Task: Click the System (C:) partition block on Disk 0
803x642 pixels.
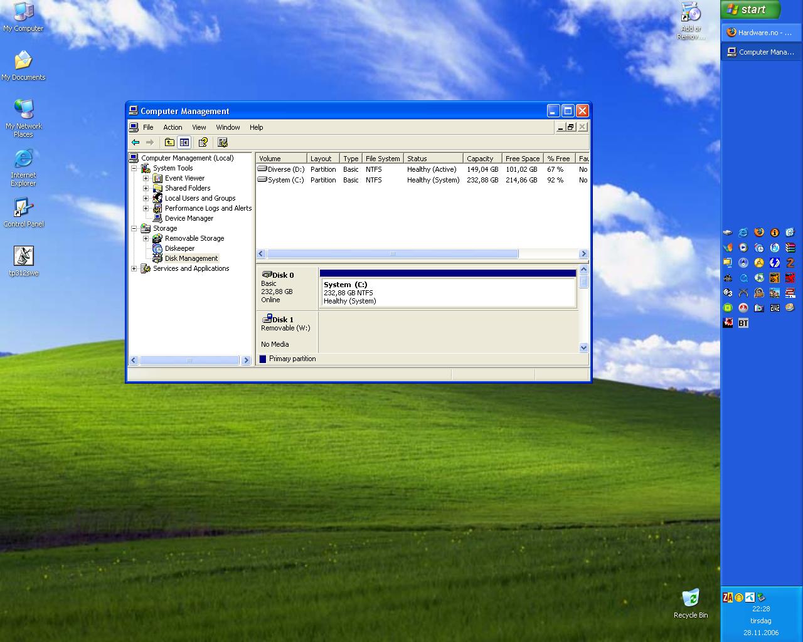Action: tap(448, 292)
